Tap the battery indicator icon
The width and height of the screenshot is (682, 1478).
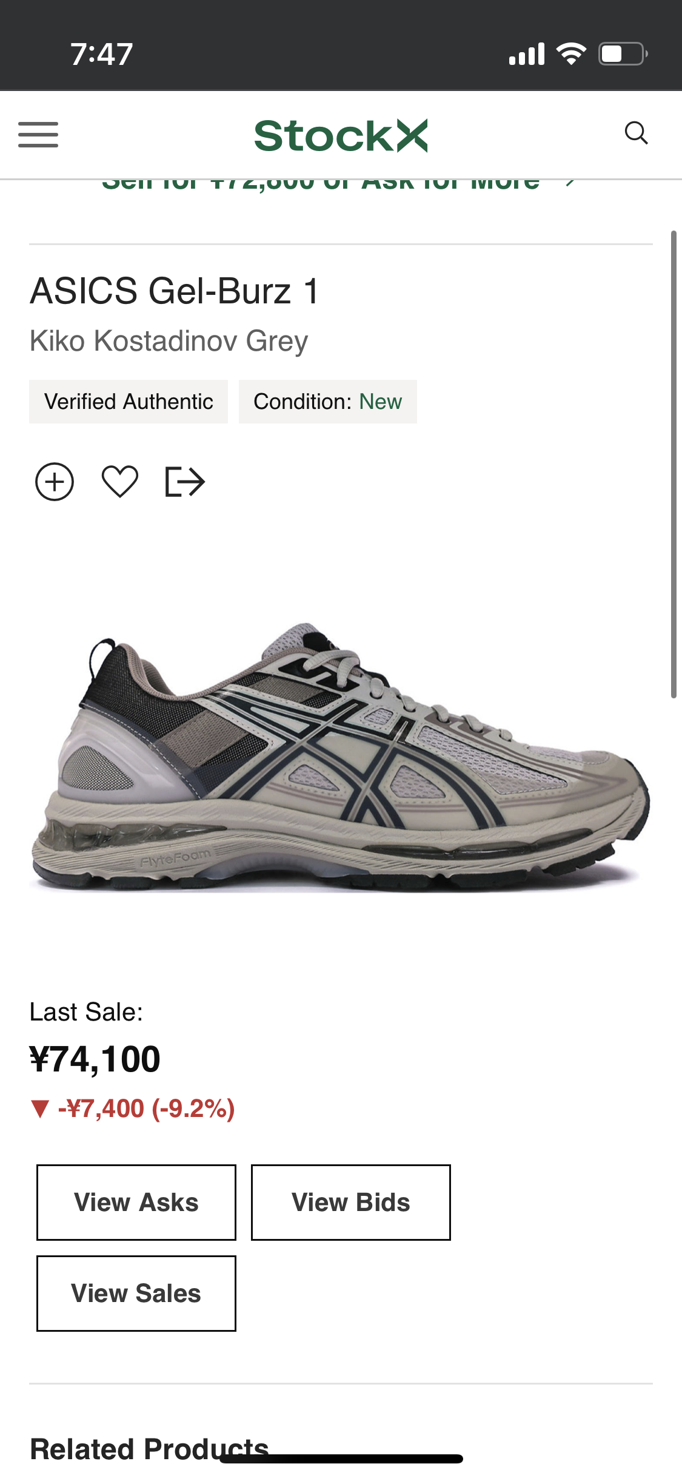[623, 54]
